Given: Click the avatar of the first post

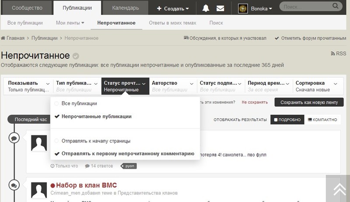Looking at the screenshot, I should 39,143.
